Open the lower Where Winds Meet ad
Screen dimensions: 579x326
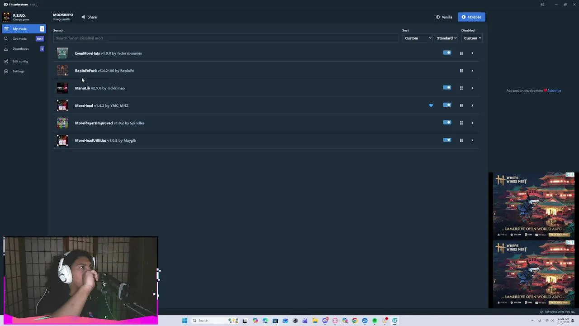pos(534,273)
